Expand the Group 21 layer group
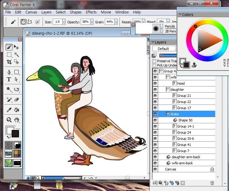Image resolution: width=229 pixels, height=191 pixels. tap(175, 96)
